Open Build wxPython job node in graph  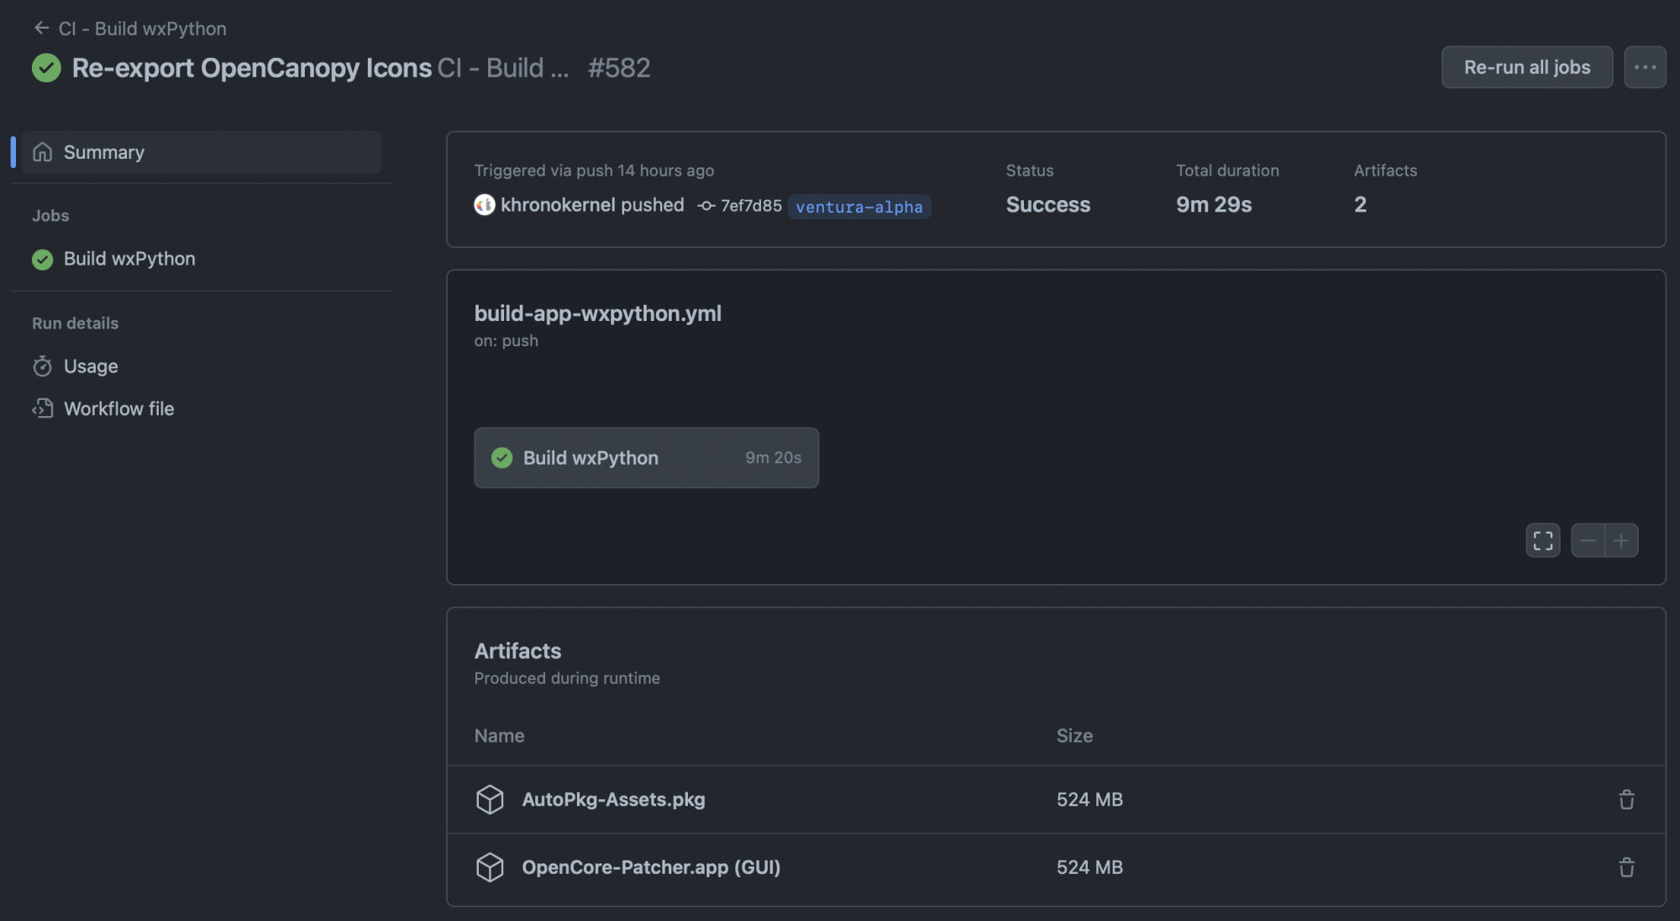click(x=646, y=458)
